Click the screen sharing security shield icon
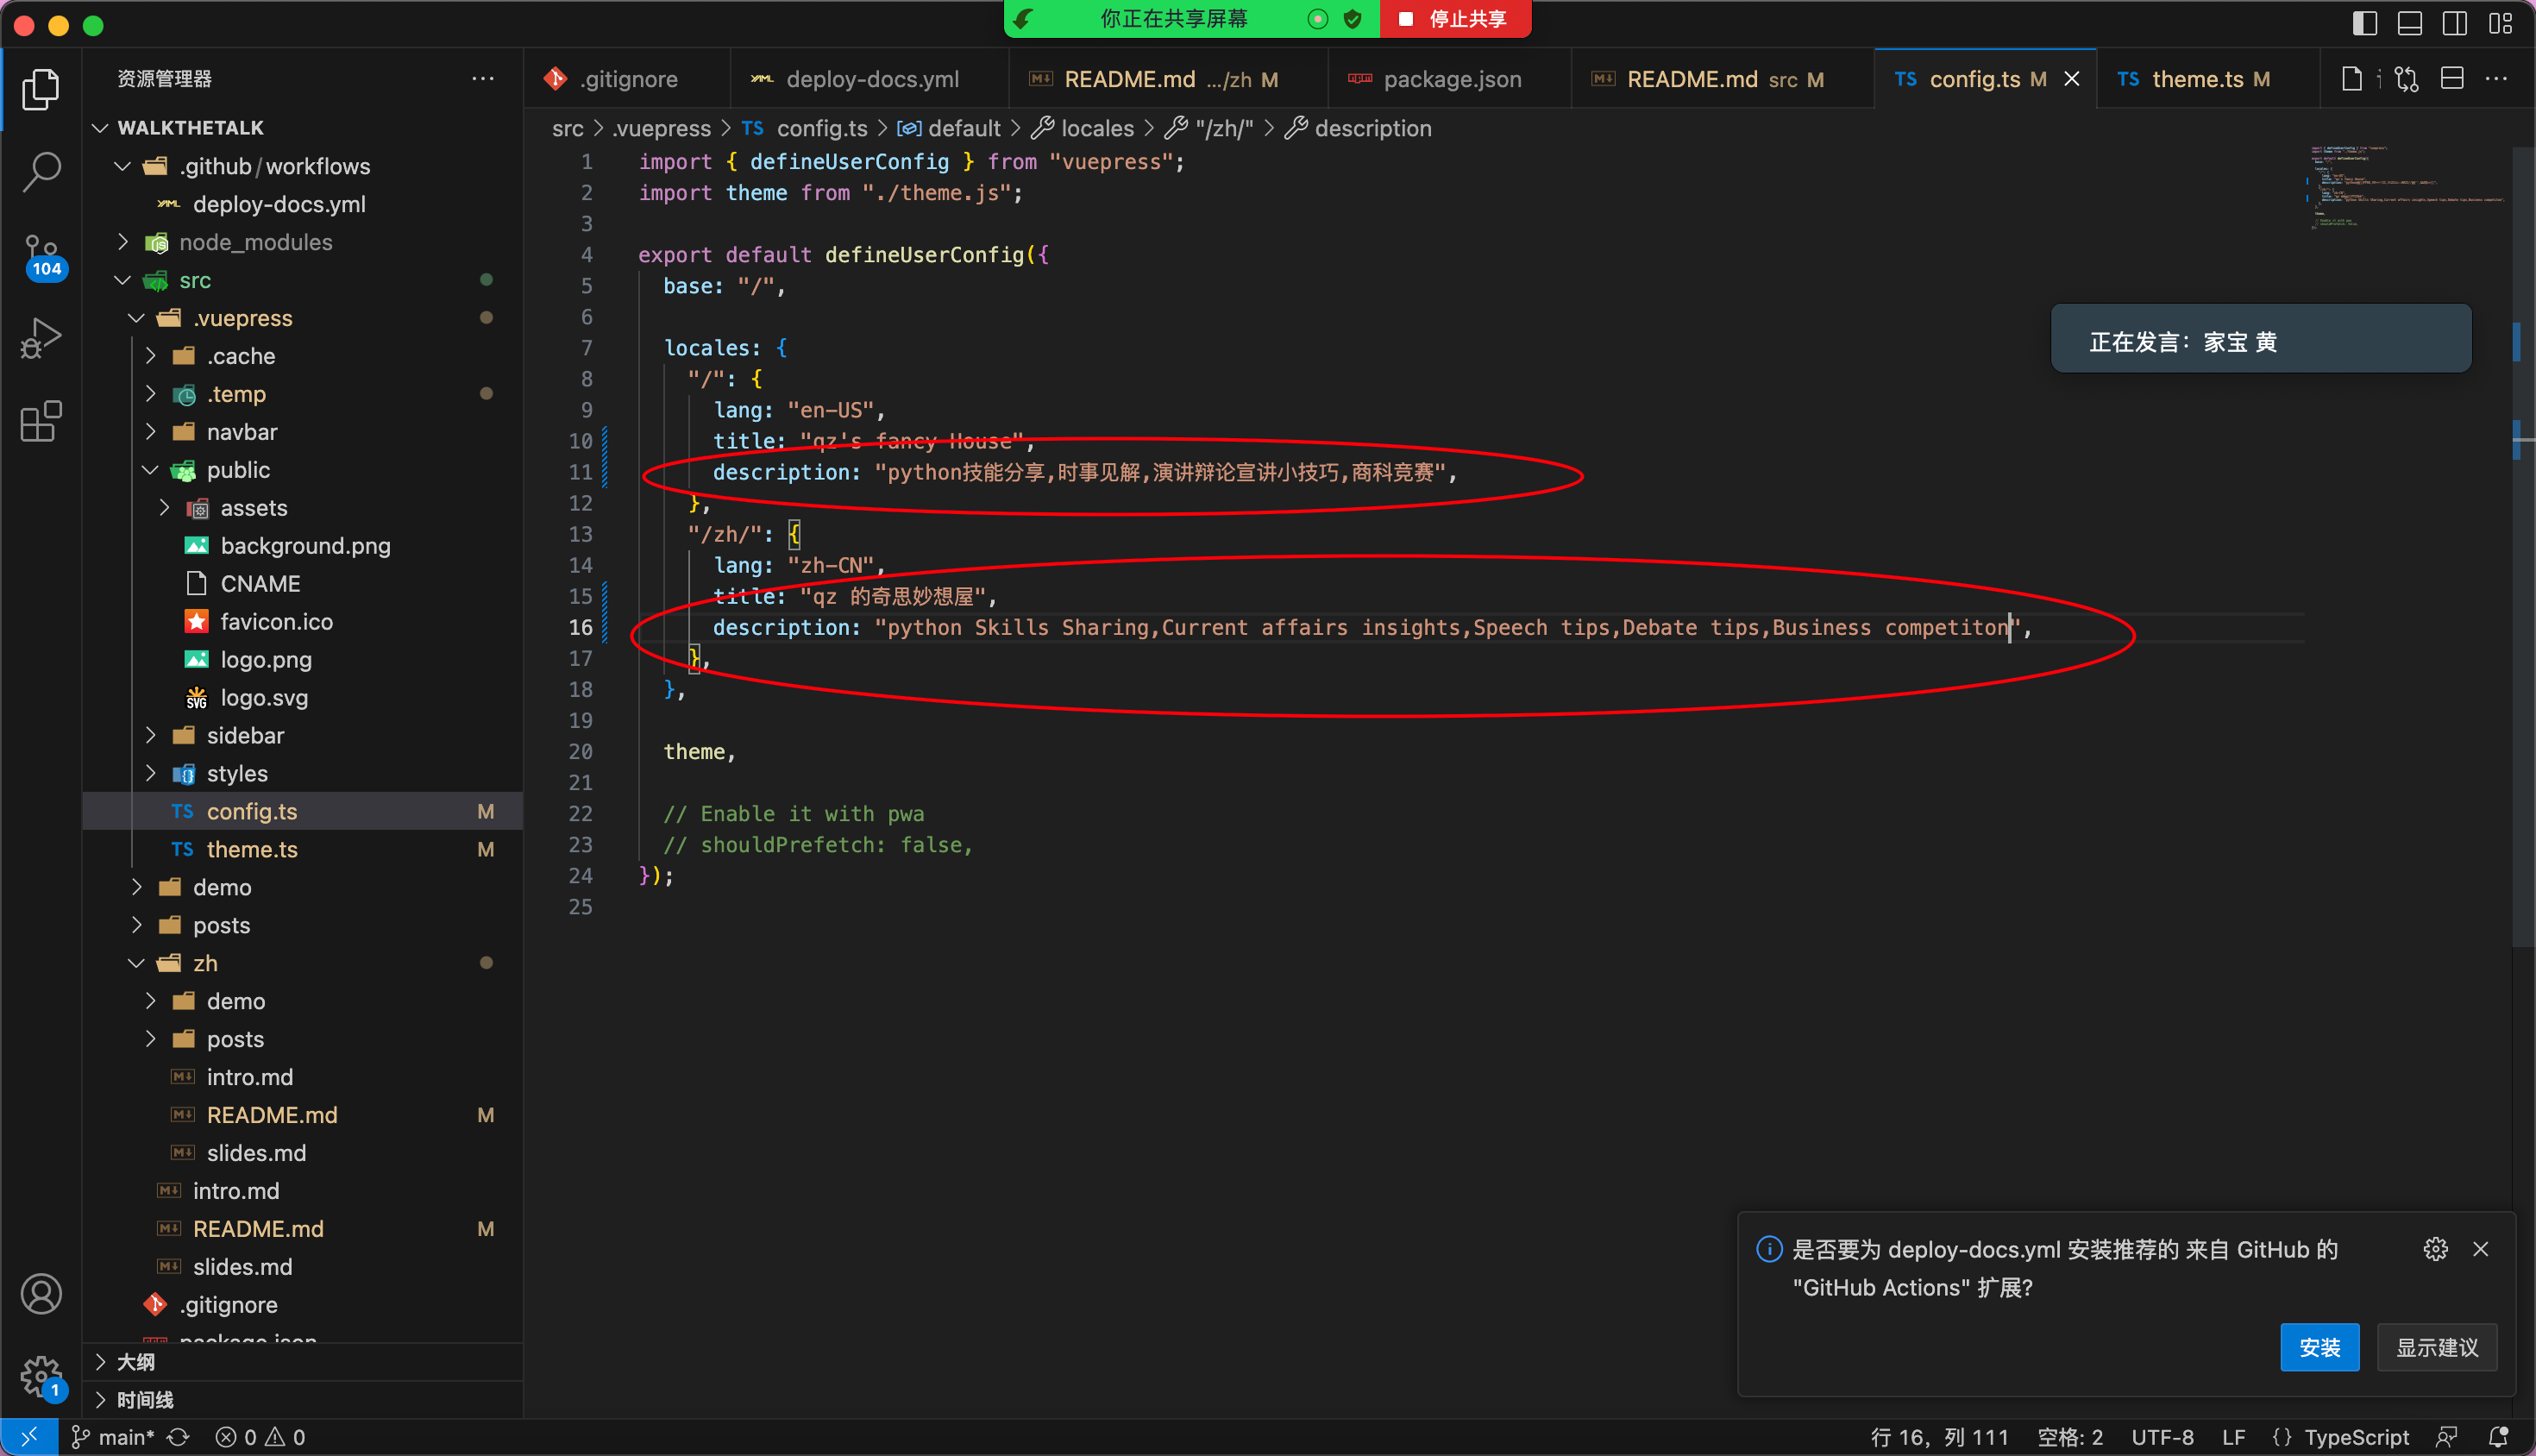 pyautogui.click(x=1353, y=19)
